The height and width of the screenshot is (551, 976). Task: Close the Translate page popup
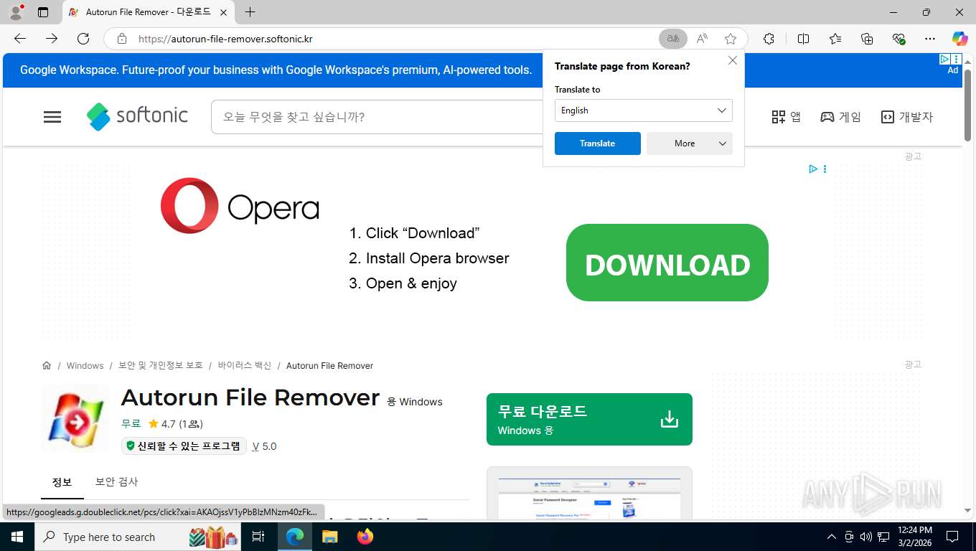tap(733, 60)
